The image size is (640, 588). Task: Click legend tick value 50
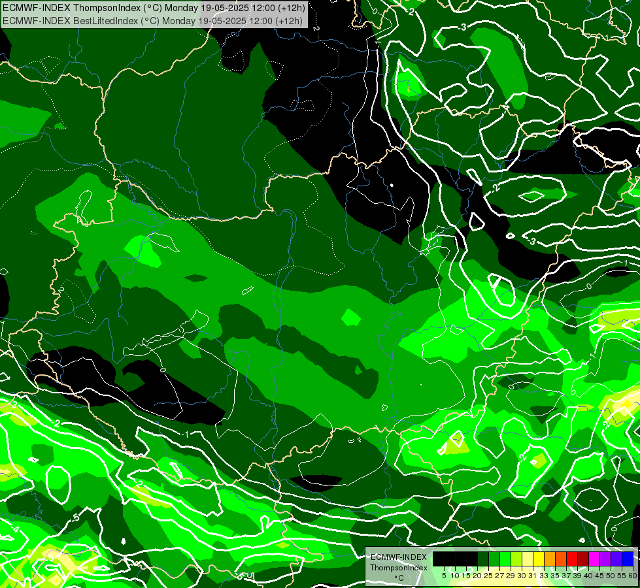[x=611, y=576]
